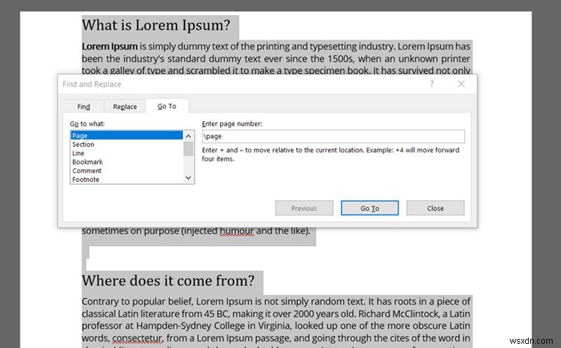
Task: Close the dialog with Close button
Action: coord(435,208)
